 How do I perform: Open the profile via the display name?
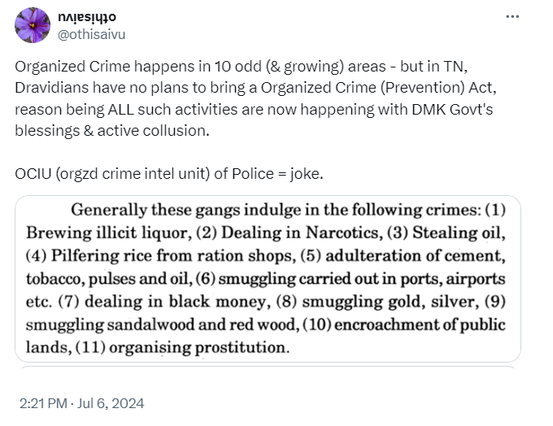click(88, 17)
